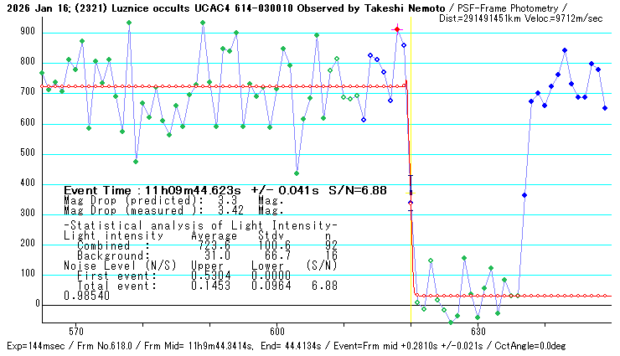Click the Exp=144msec footer text
Screen dimensions: 620x356
[35, 346]
